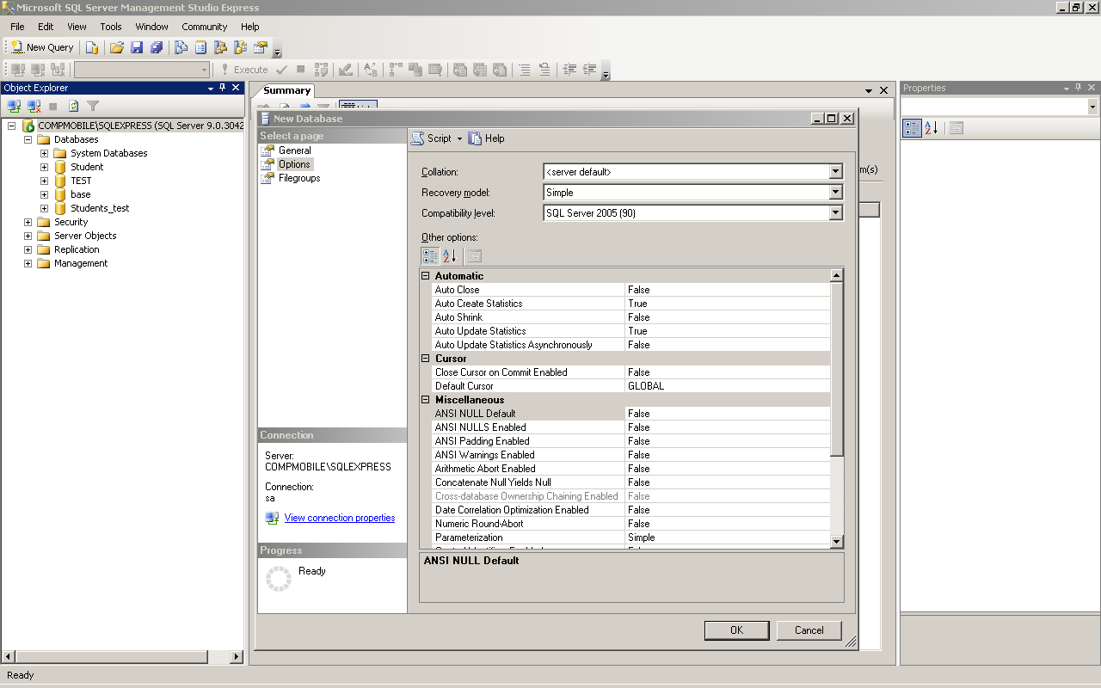Open the Script button dropdown arrow
Screen dimensions: 1101x688
coord(459,138)
